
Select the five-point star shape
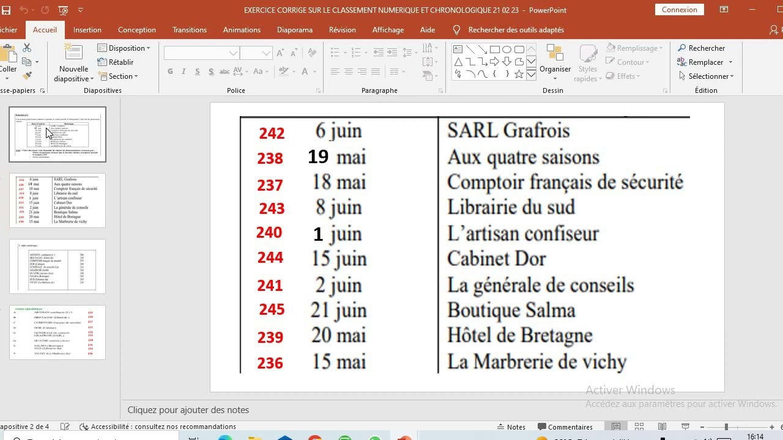click(x=519, y=74)
